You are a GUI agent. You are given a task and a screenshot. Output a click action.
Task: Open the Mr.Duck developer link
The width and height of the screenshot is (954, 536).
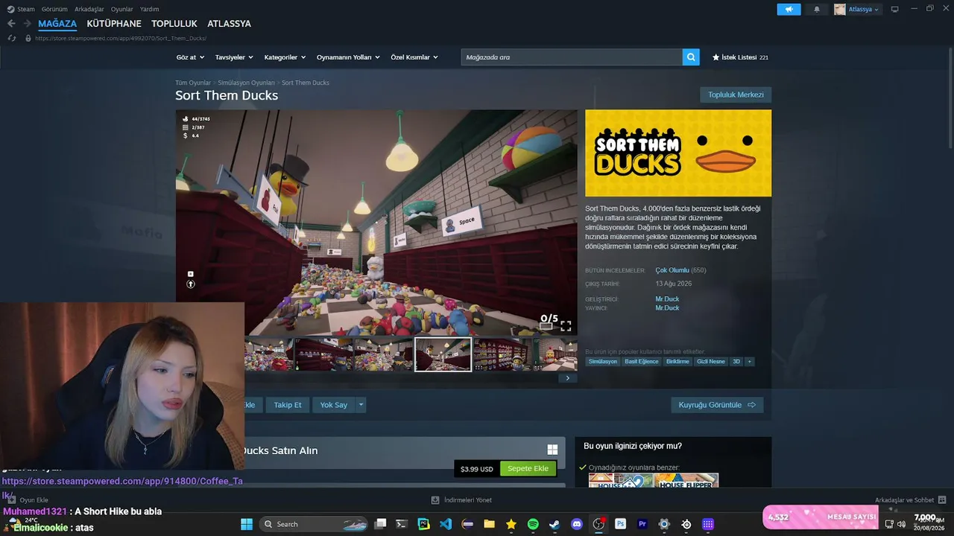pyautogui.click(x=667, y=299)
